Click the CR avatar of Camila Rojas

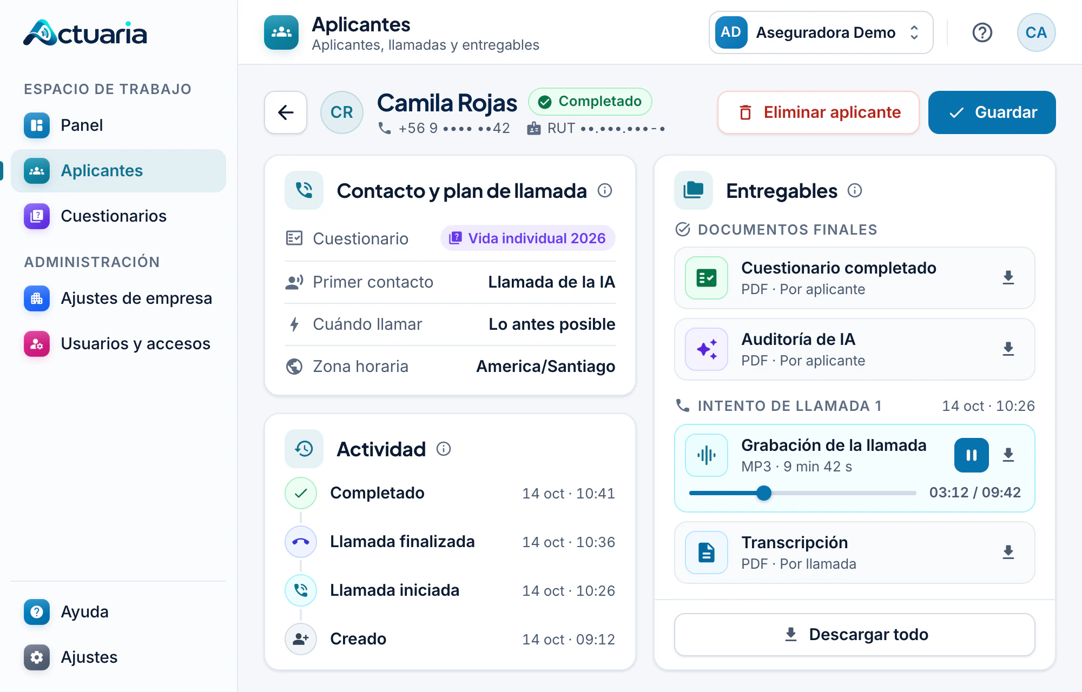pos(342,112)
